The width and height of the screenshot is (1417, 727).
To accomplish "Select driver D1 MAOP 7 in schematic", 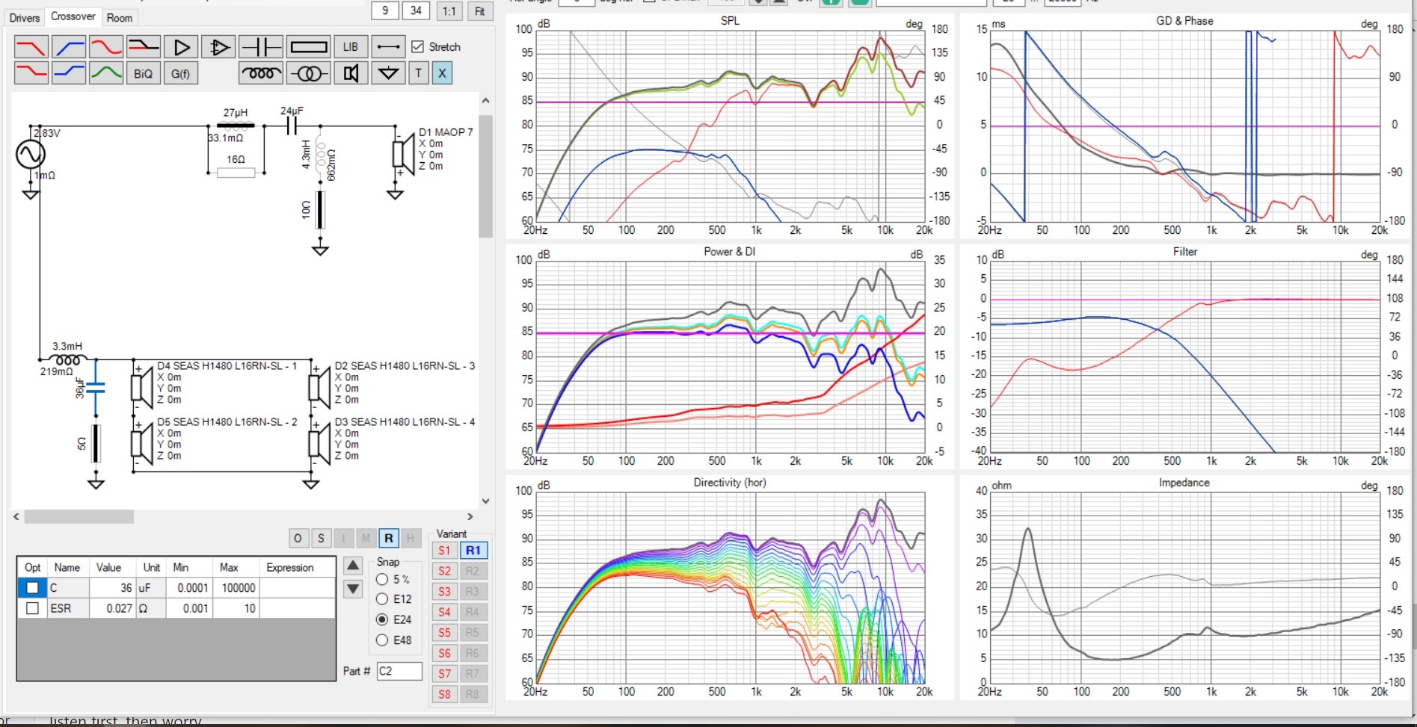I will 404,153.
